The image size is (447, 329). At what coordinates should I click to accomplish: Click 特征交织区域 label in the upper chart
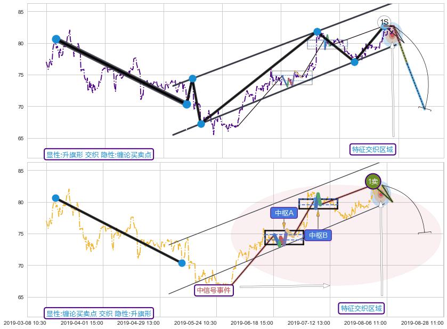(372, 149)
